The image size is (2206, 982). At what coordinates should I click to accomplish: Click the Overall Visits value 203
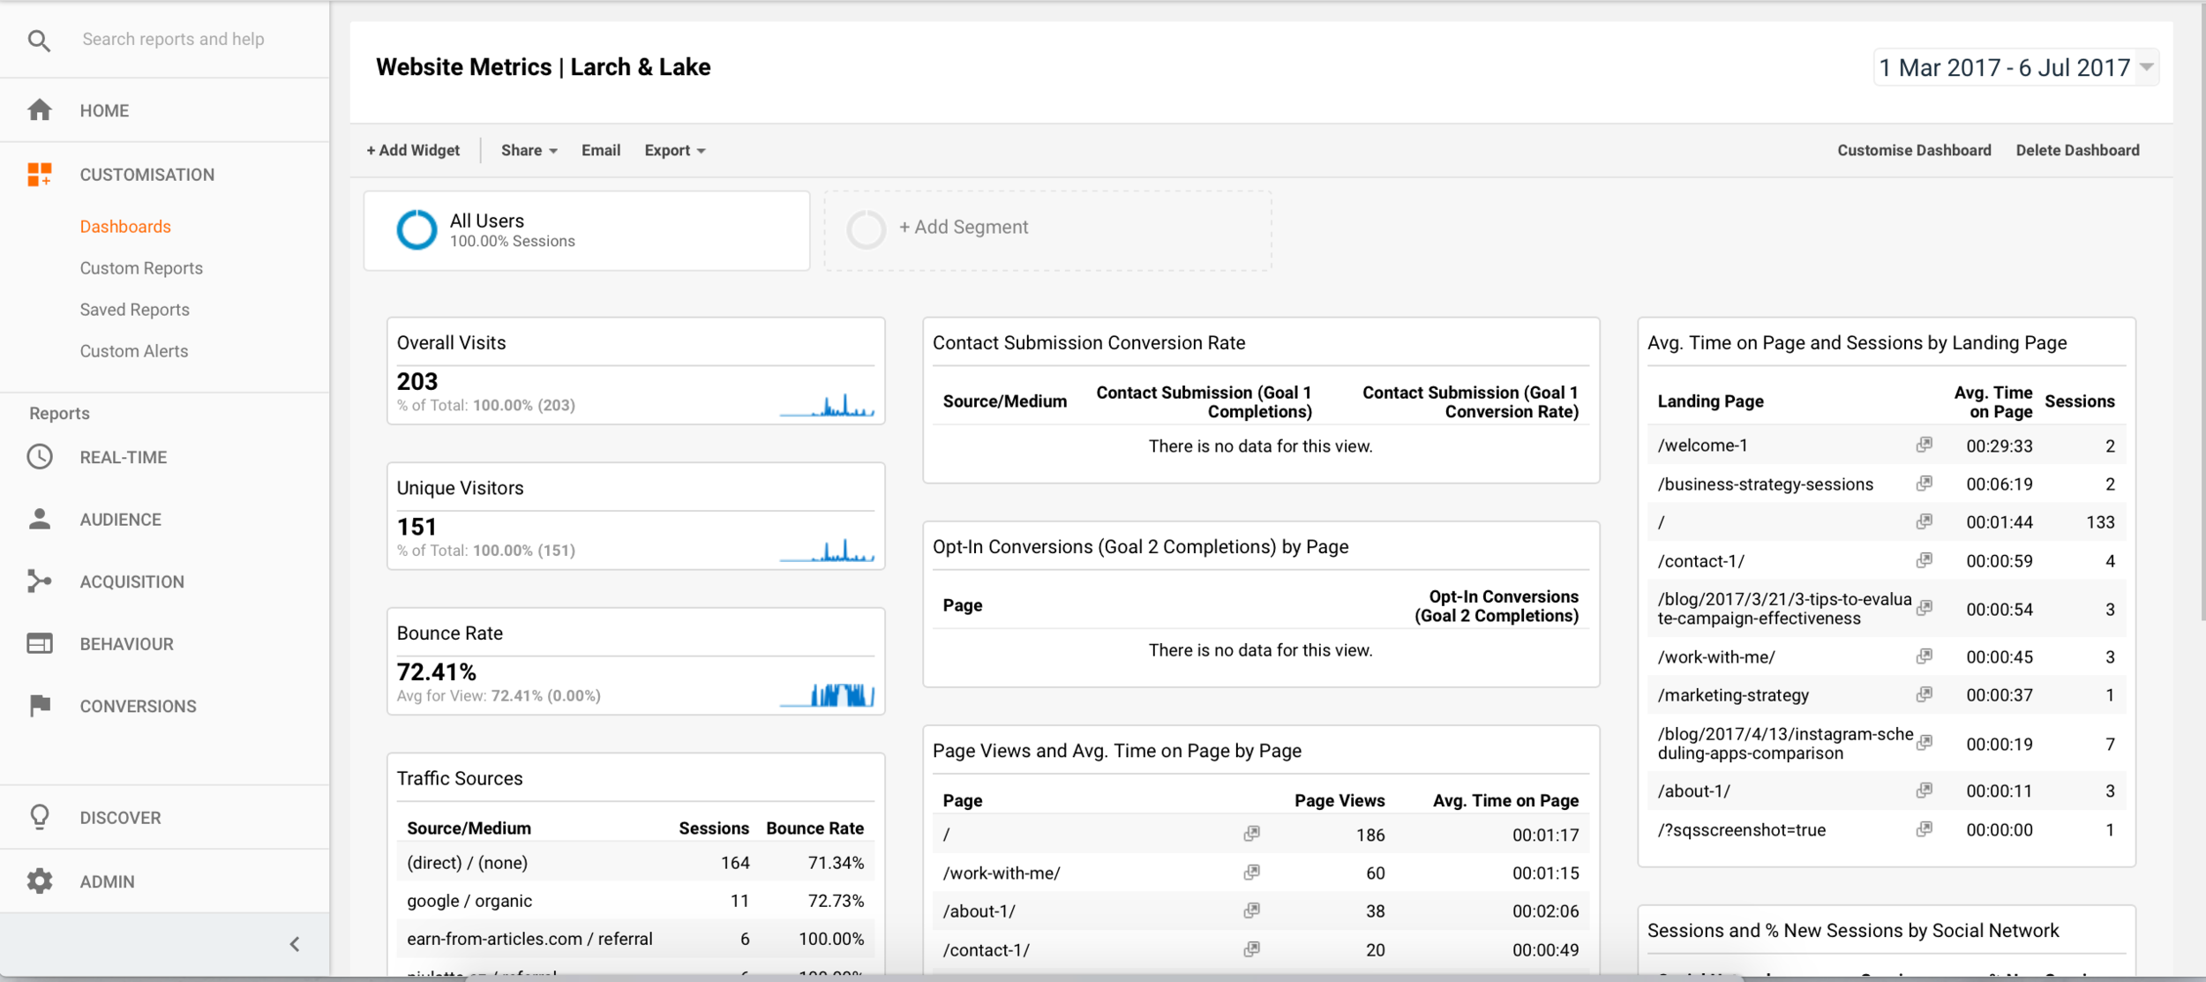[417, 381]
